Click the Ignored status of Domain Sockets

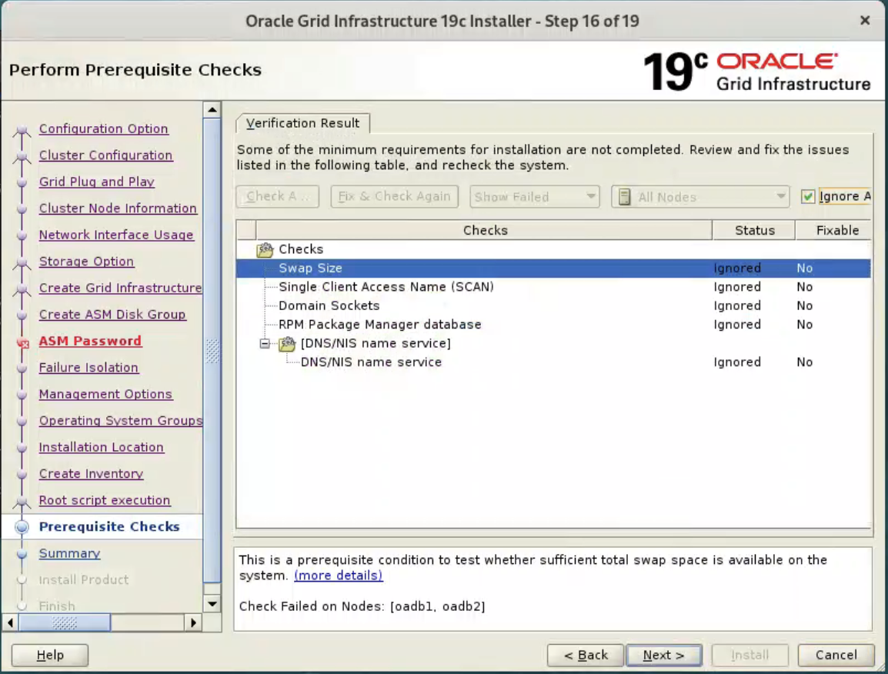tap(736, 306)
